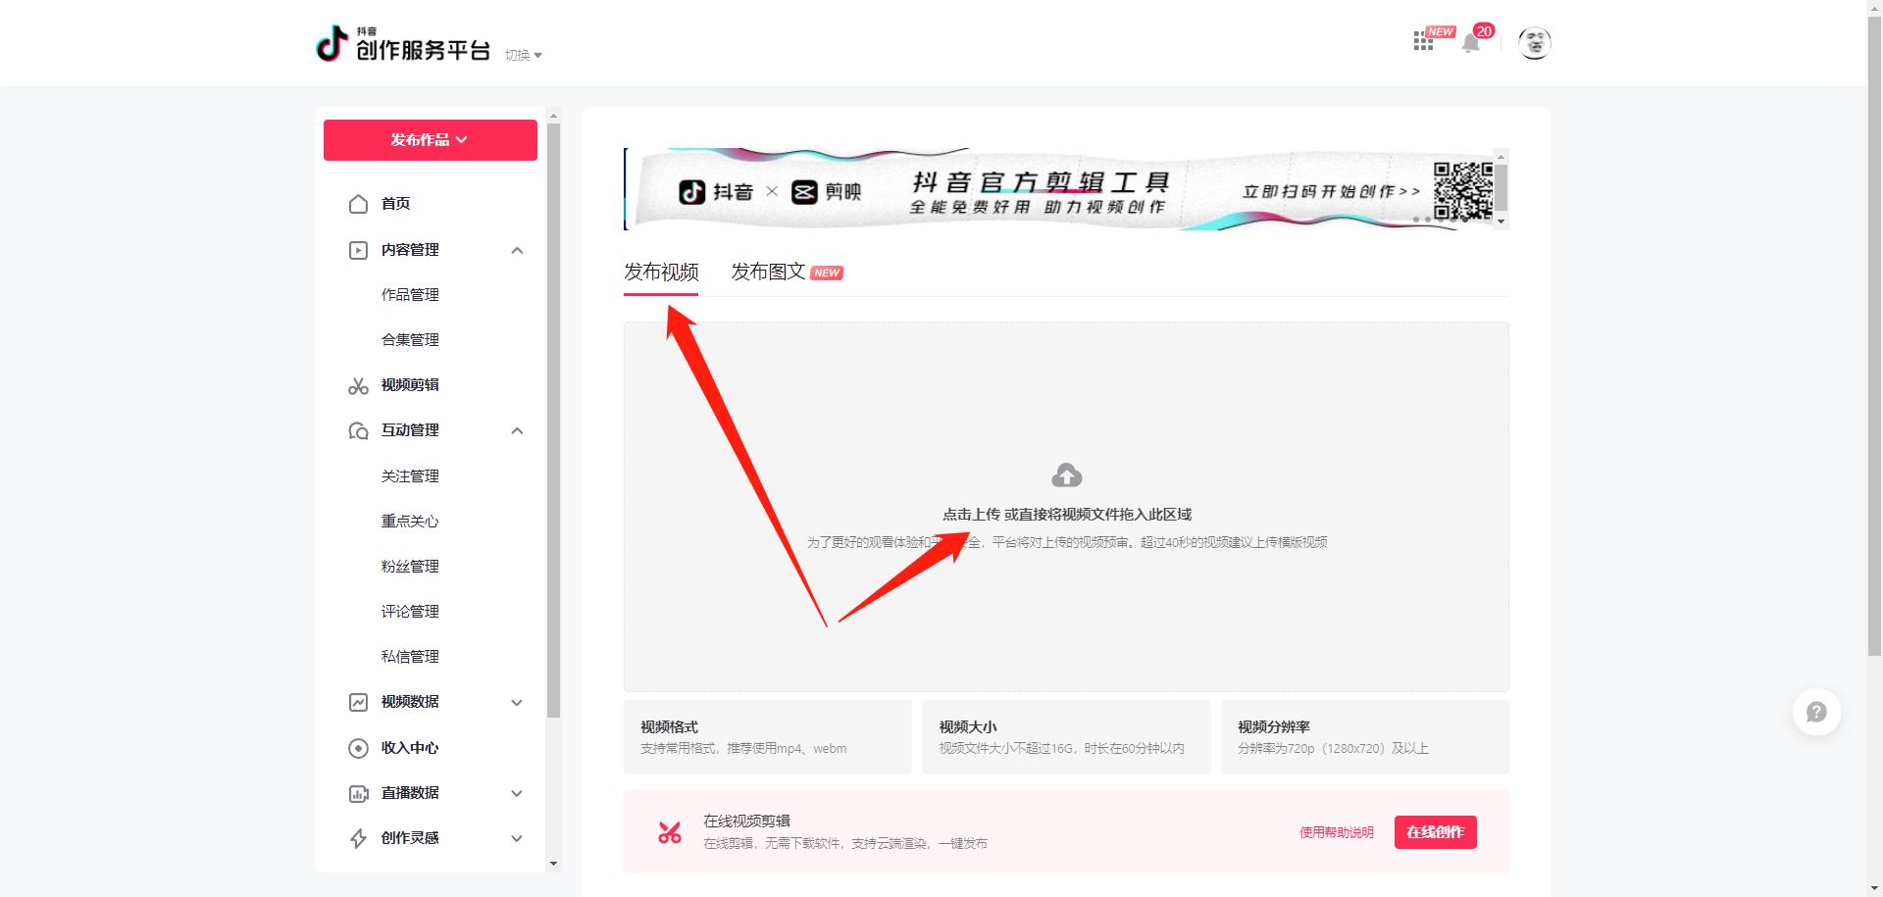Click the cloud upload icon
The width and height of the screenshot is (1883, 897).
point(1066,474)
